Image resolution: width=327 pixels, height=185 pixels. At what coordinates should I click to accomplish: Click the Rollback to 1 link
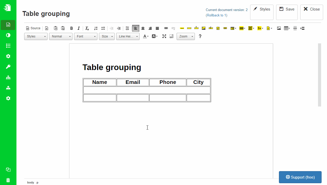216,15
